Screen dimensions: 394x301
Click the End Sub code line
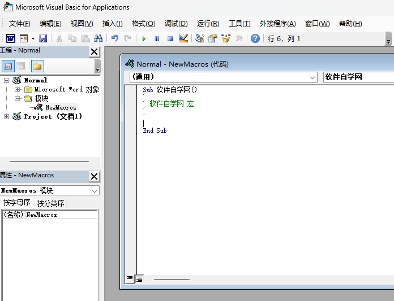point(155,130)
